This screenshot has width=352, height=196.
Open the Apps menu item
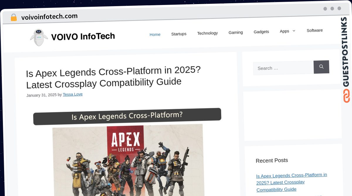tap(285, 31)
